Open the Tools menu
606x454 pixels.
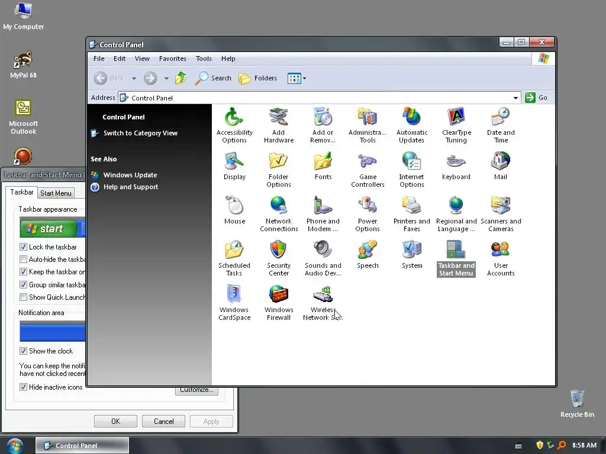pos(204,59)
